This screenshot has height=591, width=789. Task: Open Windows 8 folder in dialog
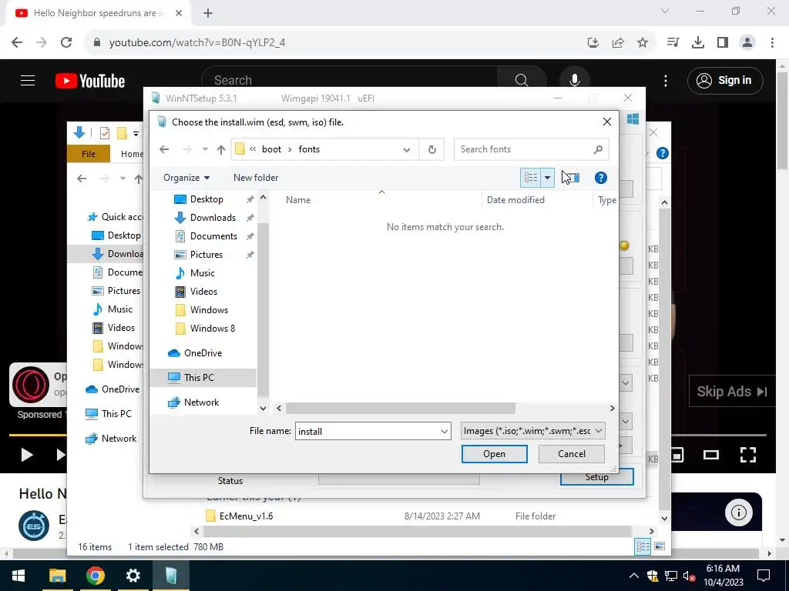click(213, 328)
